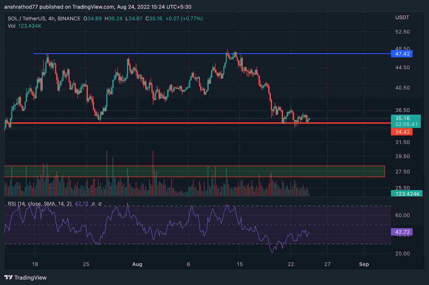Click the 29.50 price axis label

tap(402, 156)
